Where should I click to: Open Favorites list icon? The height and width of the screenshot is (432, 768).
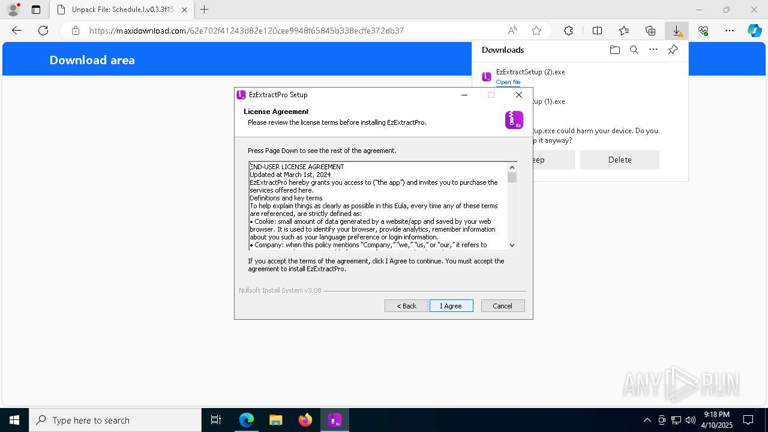pos(624,31)
